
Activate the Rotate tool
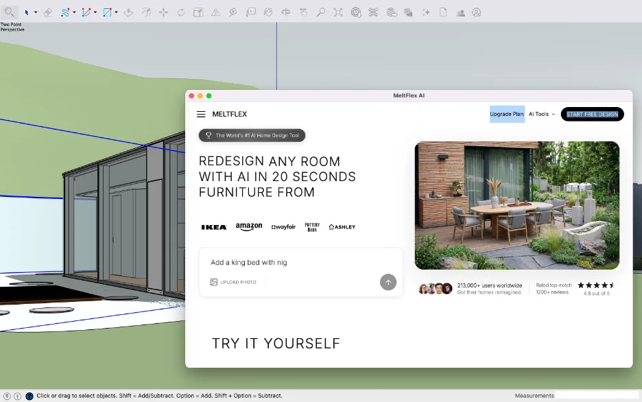(x=181, y=12)
